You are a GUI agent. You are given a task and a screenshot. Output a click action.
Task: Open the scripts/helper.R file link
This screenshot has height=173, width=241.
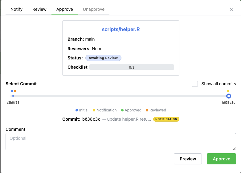point(121,30)
